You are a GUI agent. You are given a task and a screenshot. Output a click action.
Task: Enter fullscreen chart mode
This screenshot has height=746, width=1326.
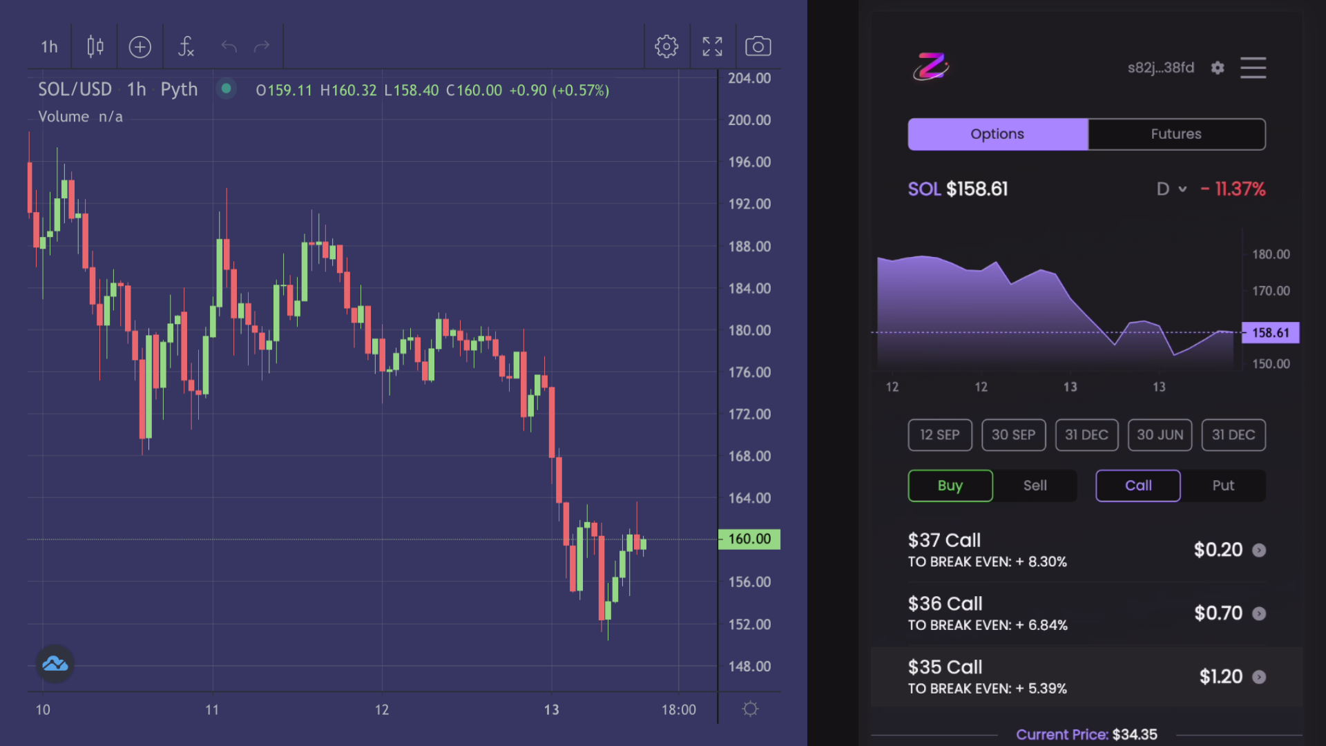(712, 46)
